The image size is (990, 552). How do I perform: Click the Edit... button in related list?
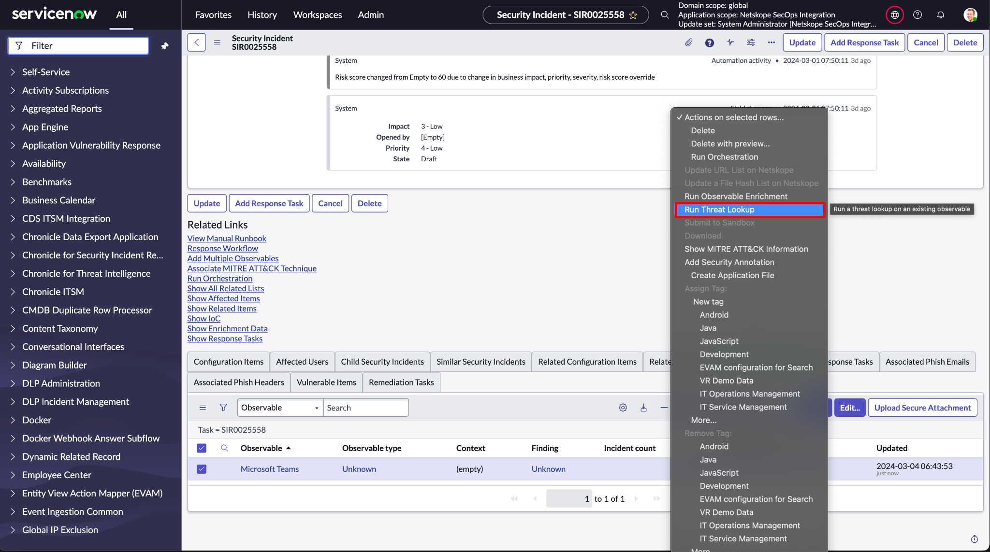(849, 408)
